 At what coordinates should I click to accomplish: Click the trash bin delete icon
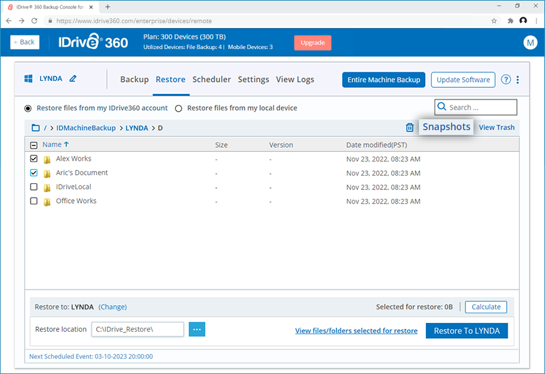pyautogui.click(x=410, y=127)
